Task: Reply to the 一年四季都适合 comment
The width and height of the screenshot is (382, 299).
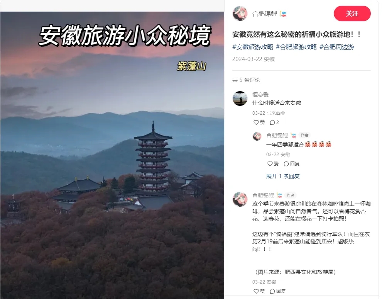Action: [292, 164]
